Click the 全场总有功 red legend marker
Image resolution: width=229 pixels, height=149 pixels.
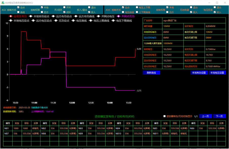pos(11,16)
